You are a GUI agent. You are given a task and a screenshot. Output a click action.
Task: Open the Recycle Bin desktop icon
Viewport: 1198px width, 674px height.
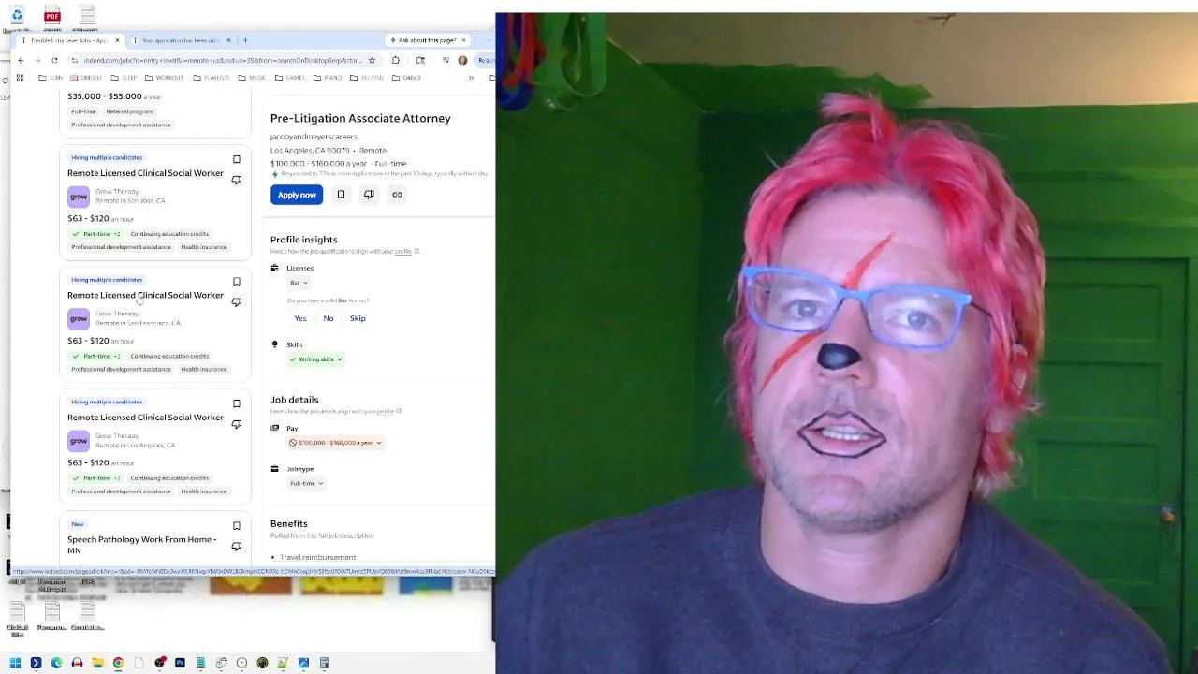(x=17, y=16)
